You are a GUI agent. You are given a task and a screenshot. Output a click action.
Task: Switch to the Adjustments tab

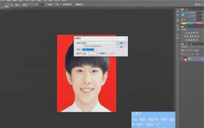[182, 27]
